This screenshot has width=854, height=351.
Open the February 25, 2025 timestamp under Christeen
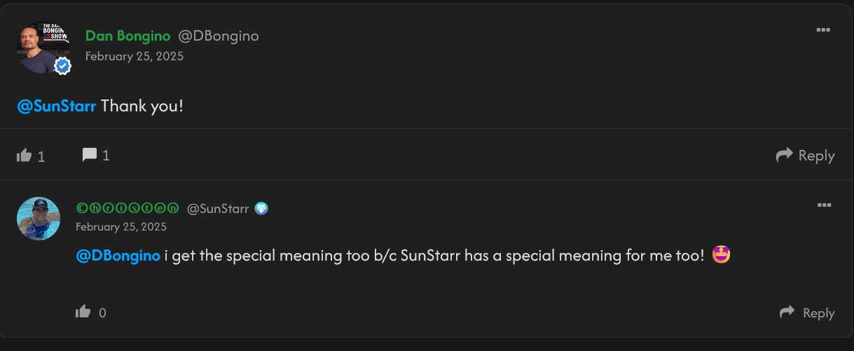click(x=121, y=226)
